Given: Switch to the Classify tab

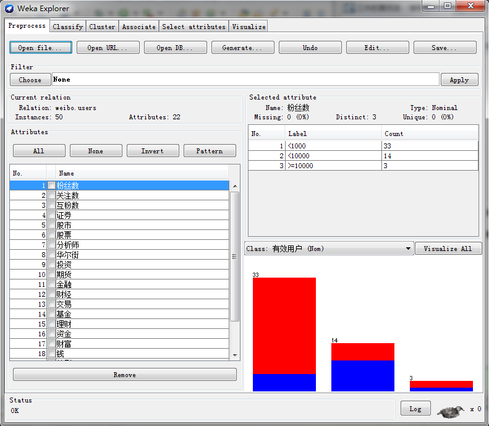Looking at the screenshot, I should 67,27.
